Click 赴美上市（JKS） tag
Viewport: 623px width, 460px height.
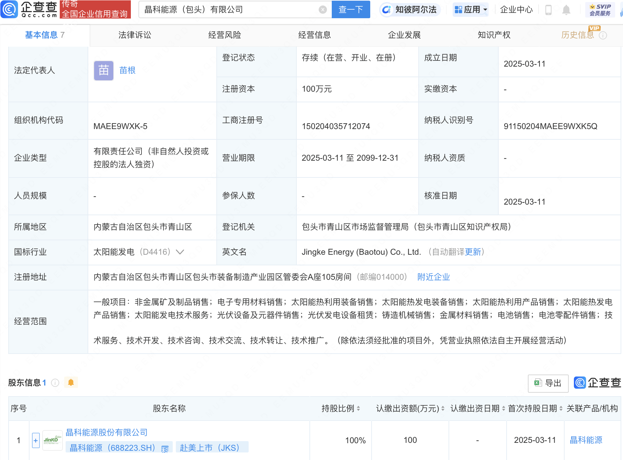click(x=212, y=448)
